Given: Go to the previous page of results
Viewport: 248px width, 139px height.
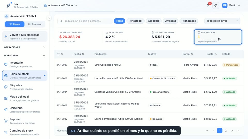Looking at the screenshot, I should [x=213, y=131].
